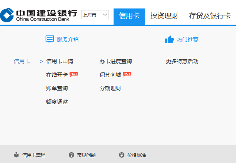This screenshot has width=236, height=163.
Task: Click the 价格标准 yen icon
Action: [122, 155]
